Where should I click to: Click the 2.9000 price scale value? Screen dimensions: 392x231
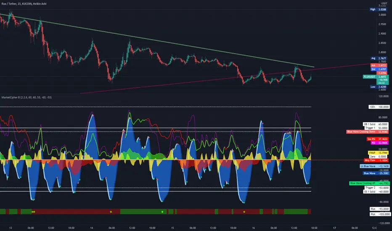(382, 34)
